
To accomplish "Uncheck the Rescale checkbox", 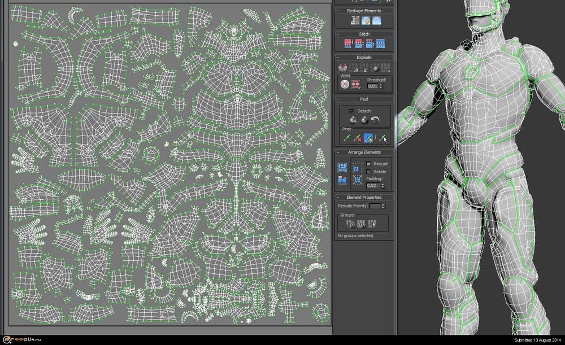I will click(x=368, y=164).
